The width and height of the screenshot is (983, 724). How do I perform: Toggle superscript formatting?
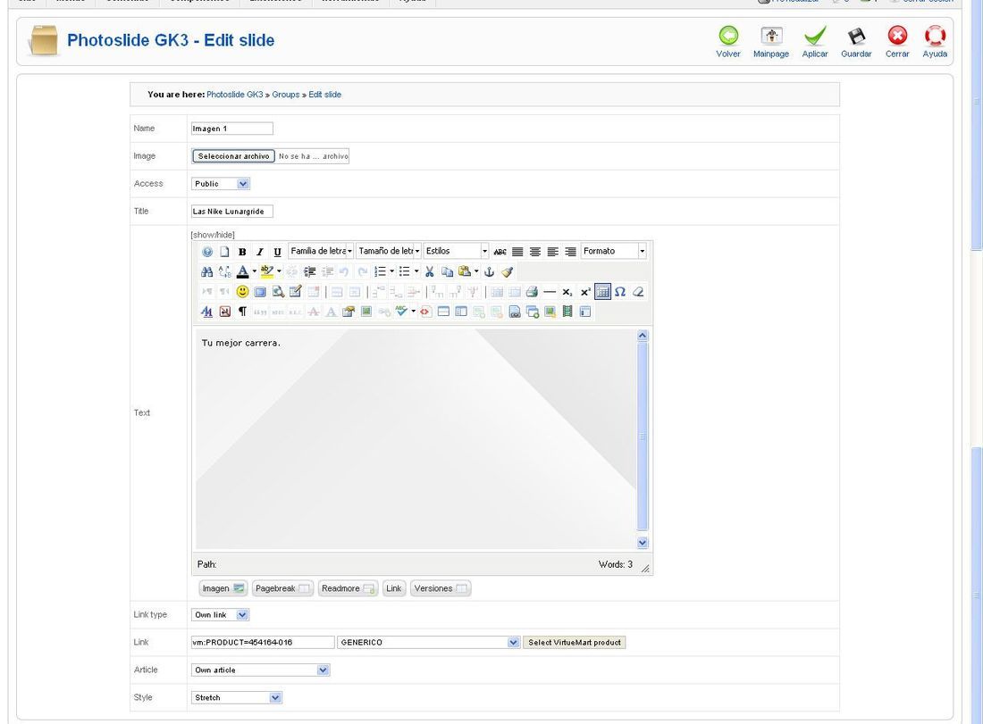585,292
